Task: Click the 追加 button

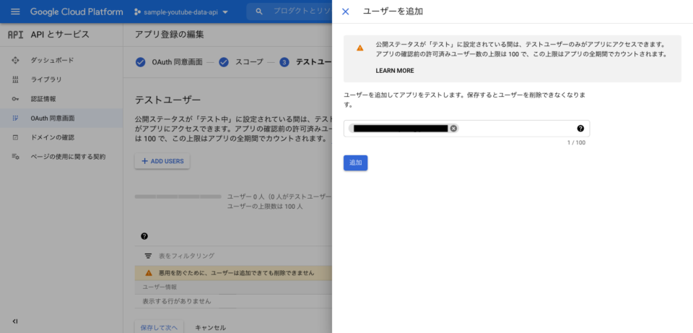Action: [x=355, y=163]
